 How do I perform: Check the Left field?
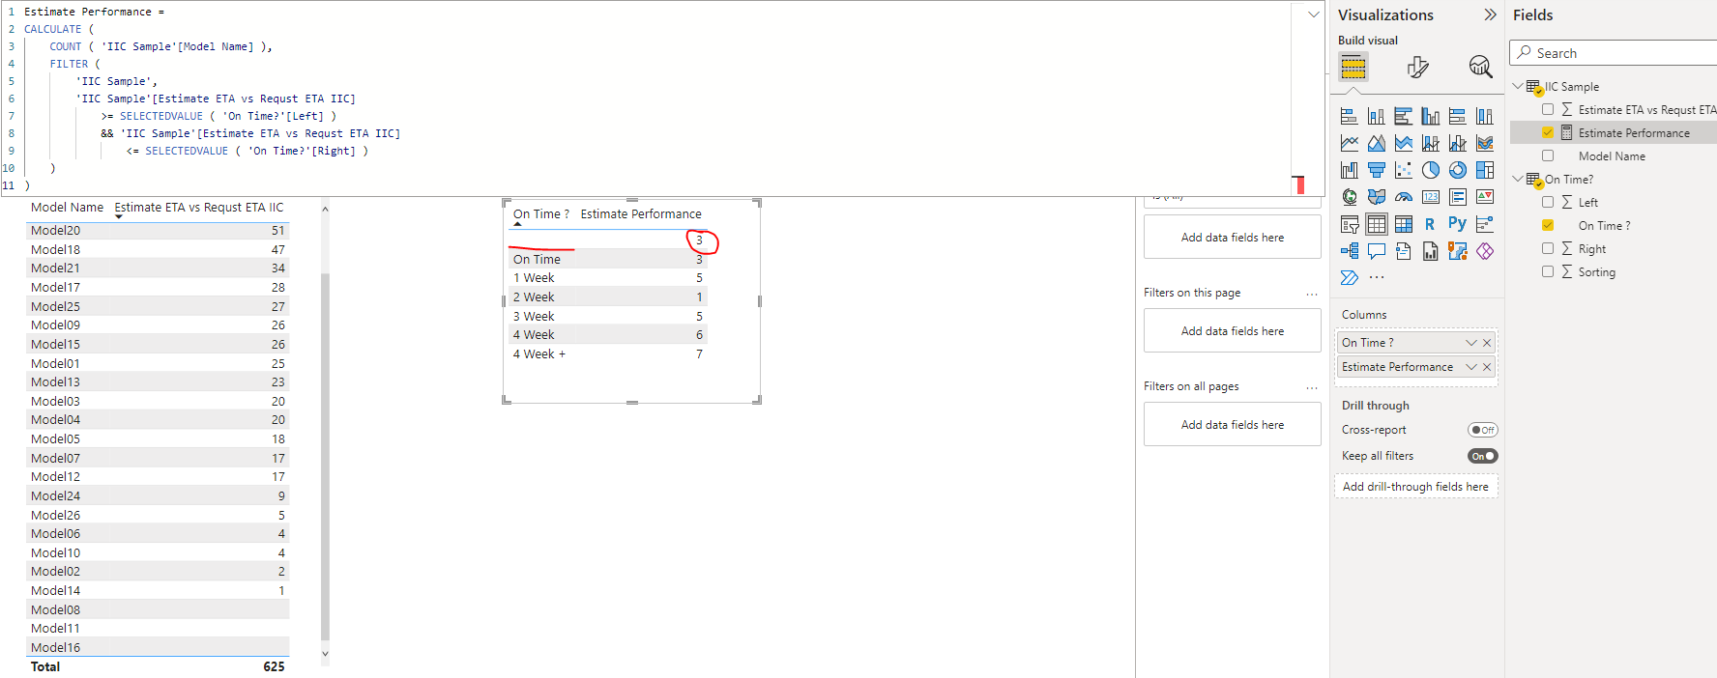click(x=1548, y=202)
